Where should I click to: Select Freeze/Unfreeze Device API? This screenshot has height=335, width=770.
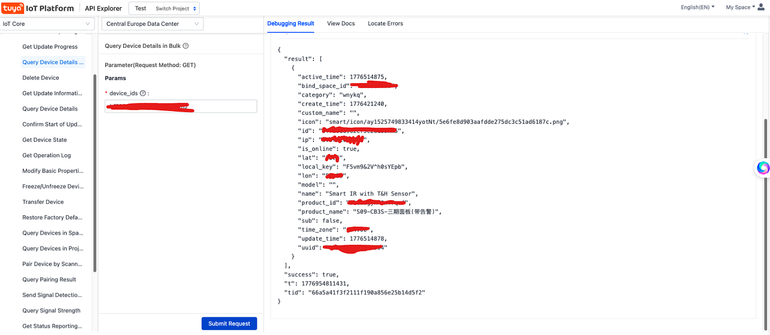[52, 186]
